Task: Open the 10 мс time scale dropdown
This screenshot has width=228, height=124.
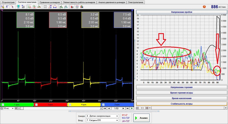Action: point(13,108)
